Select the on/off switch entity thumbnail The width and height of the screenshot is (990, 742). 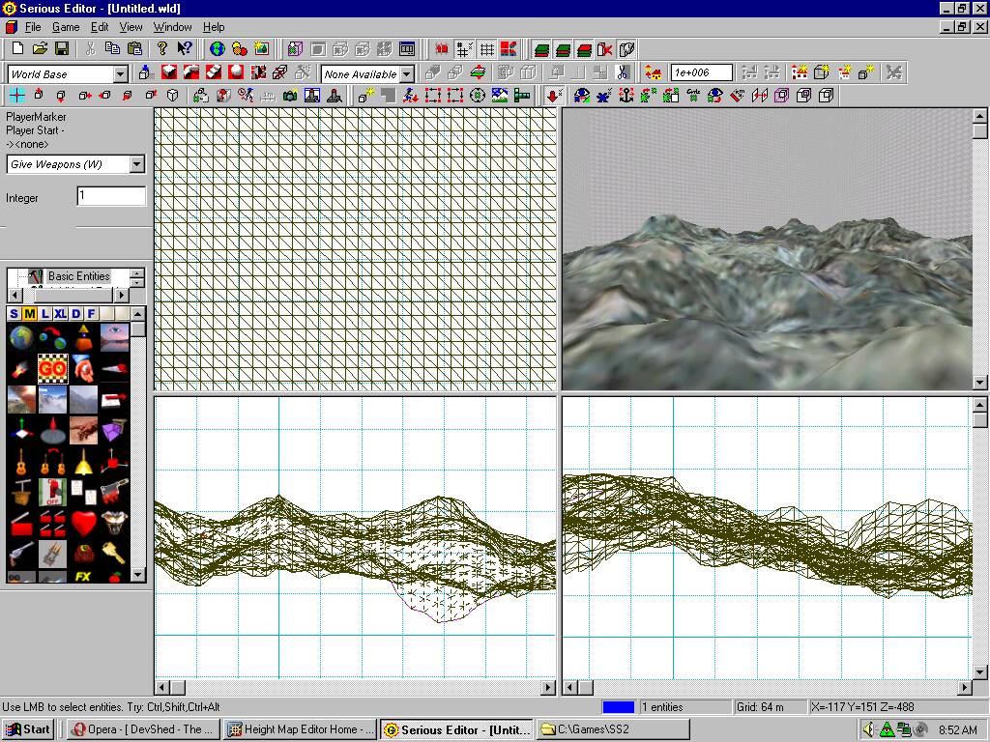[52, 492]
